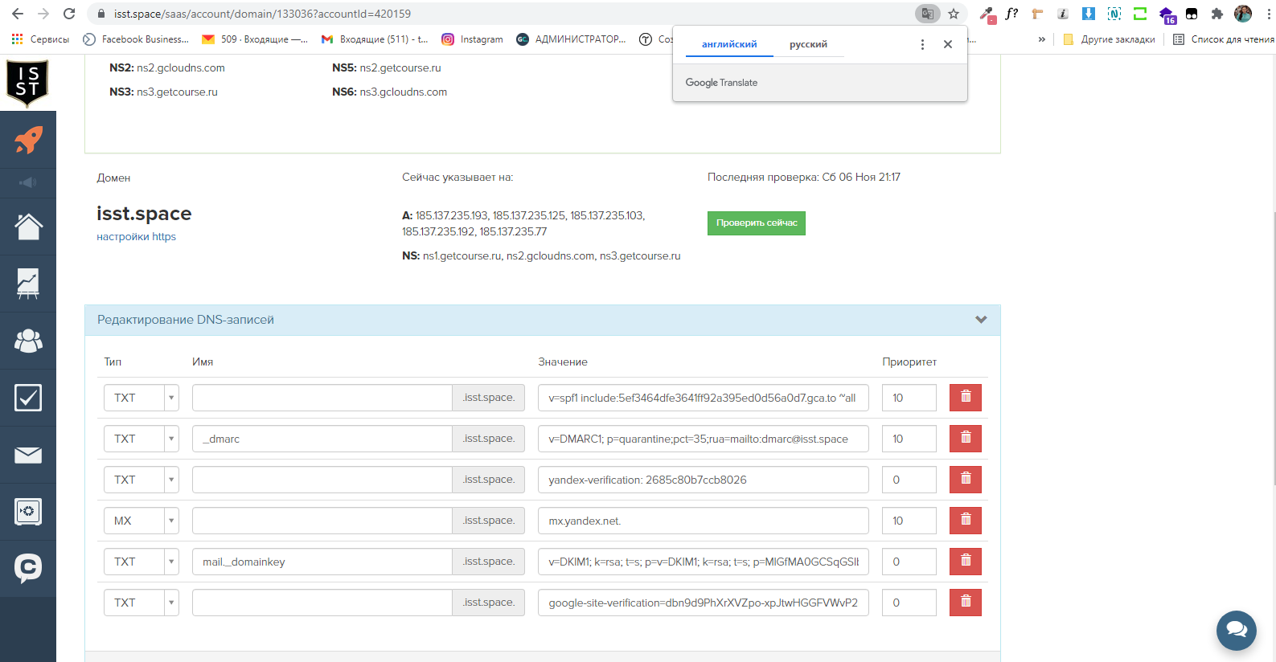Open the envelope messages icon in the sidebar
The image size is (1276, 662).
[x=28, y=456]
